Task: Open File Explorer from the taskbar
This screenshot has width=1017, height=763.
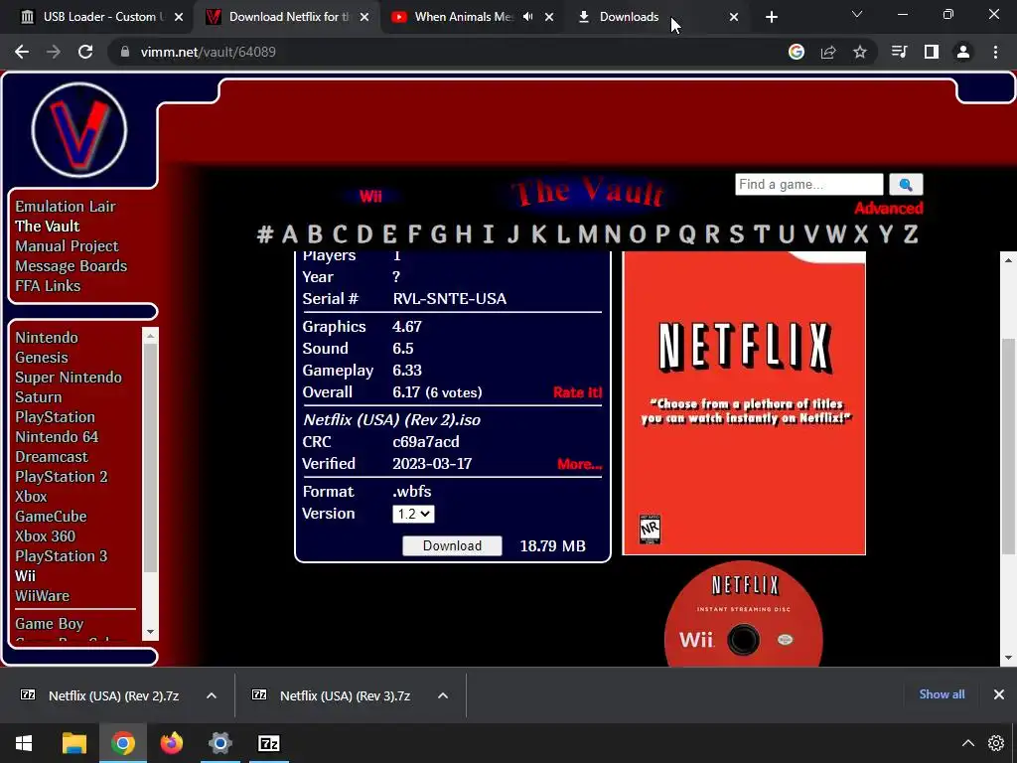Action: tap(73, 743)
